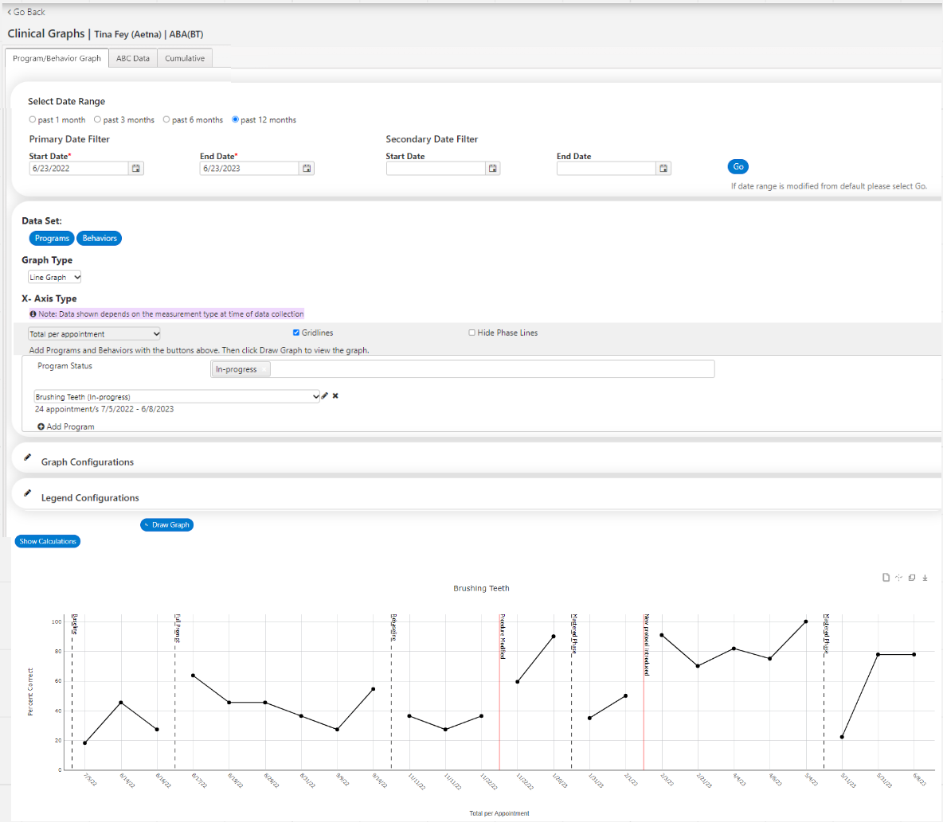Click info icon in the purple note
Image resolution: width=943 pixels, height=822 pixels.
coord(33,314)
